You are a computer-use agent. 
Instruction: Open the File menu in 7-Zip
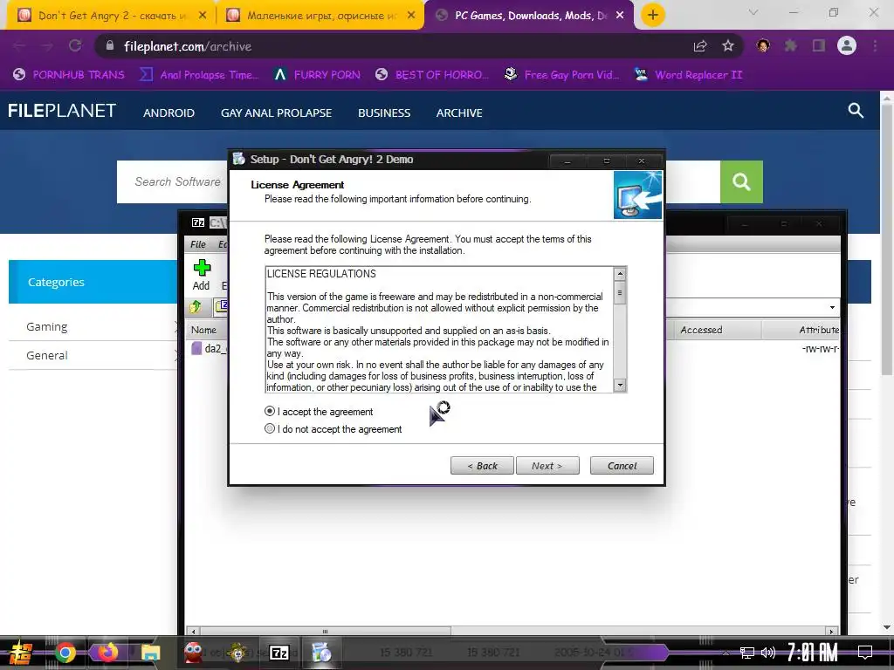198,244
